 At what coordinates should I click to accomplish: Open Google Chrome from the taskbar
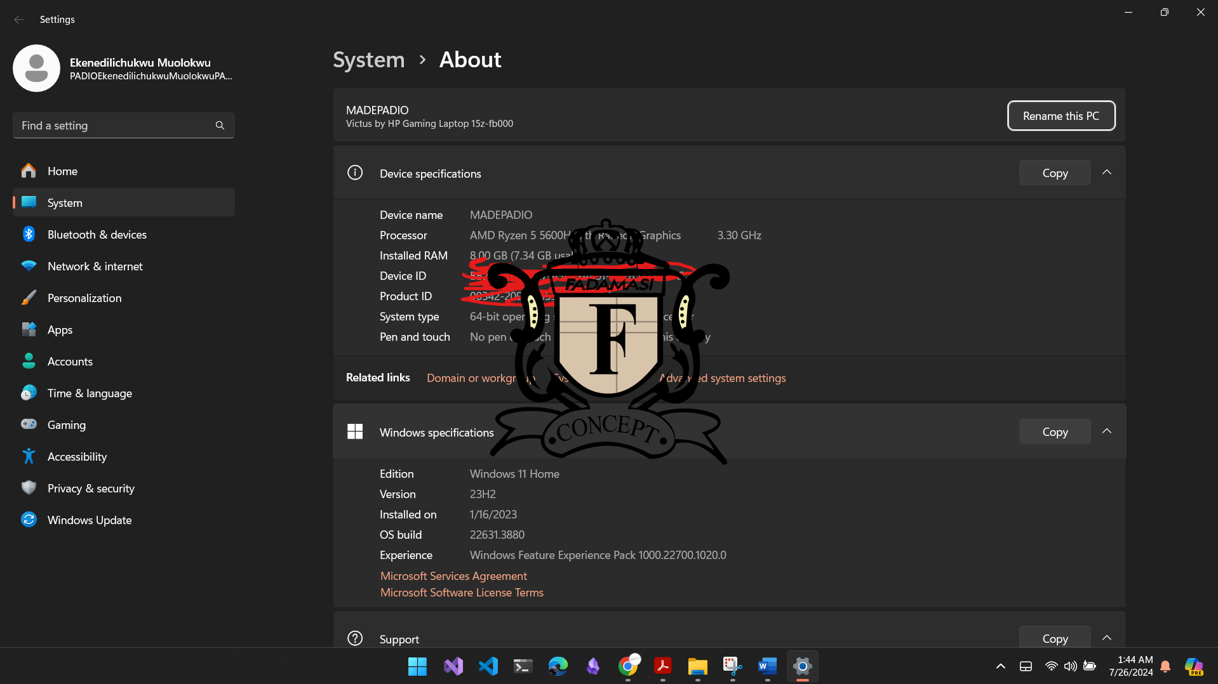[628, 666]
